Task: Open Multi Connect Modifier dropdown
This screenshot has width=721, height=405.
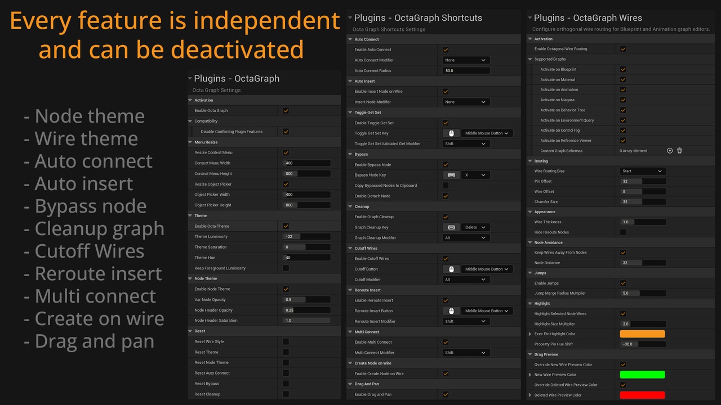Action: click(466, 353)
